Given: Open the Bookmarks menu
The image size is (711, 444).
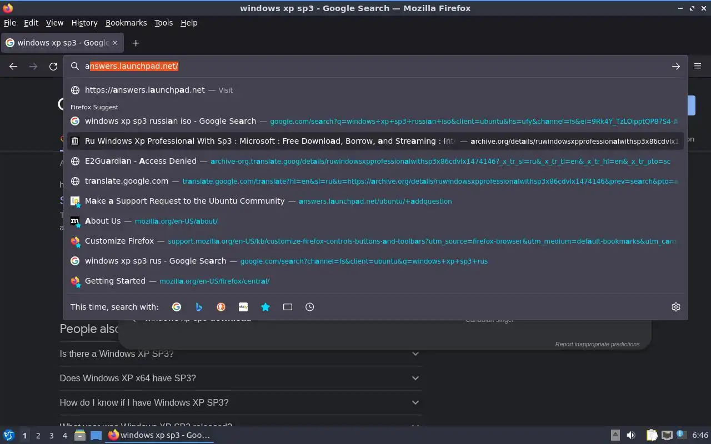Looking at the screenshot, I should [126, 23].
